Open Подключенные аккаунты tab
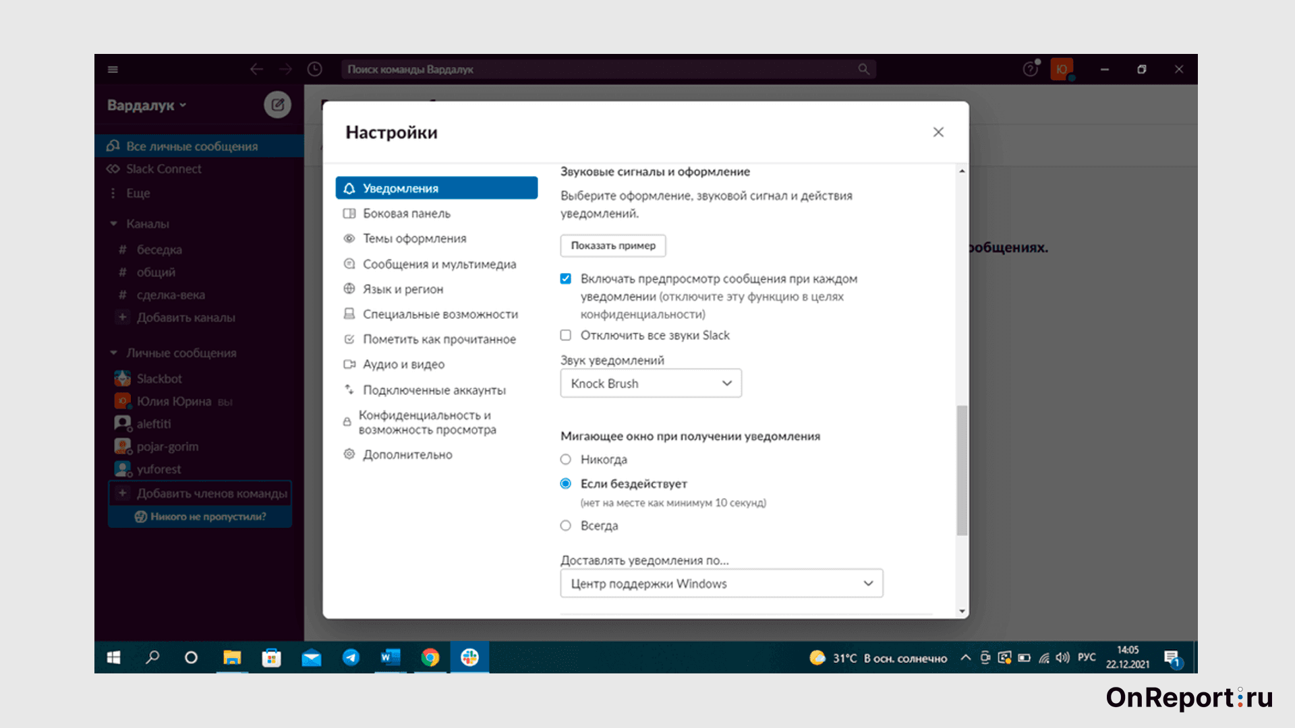1295x728 pixels. 436,390
